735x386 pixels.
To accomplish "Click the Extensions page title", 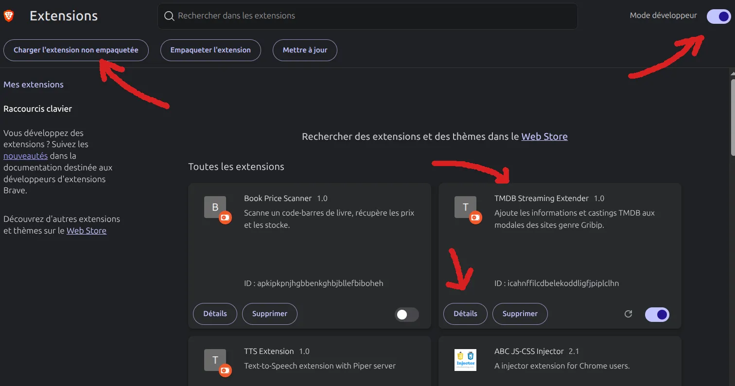I will (x=64, y=16).
